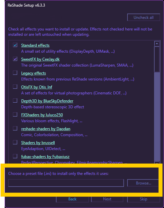Open the OtisFX by Otis_Inf link
Viewport: 164px width, 208px height.
tap(37, 87)
